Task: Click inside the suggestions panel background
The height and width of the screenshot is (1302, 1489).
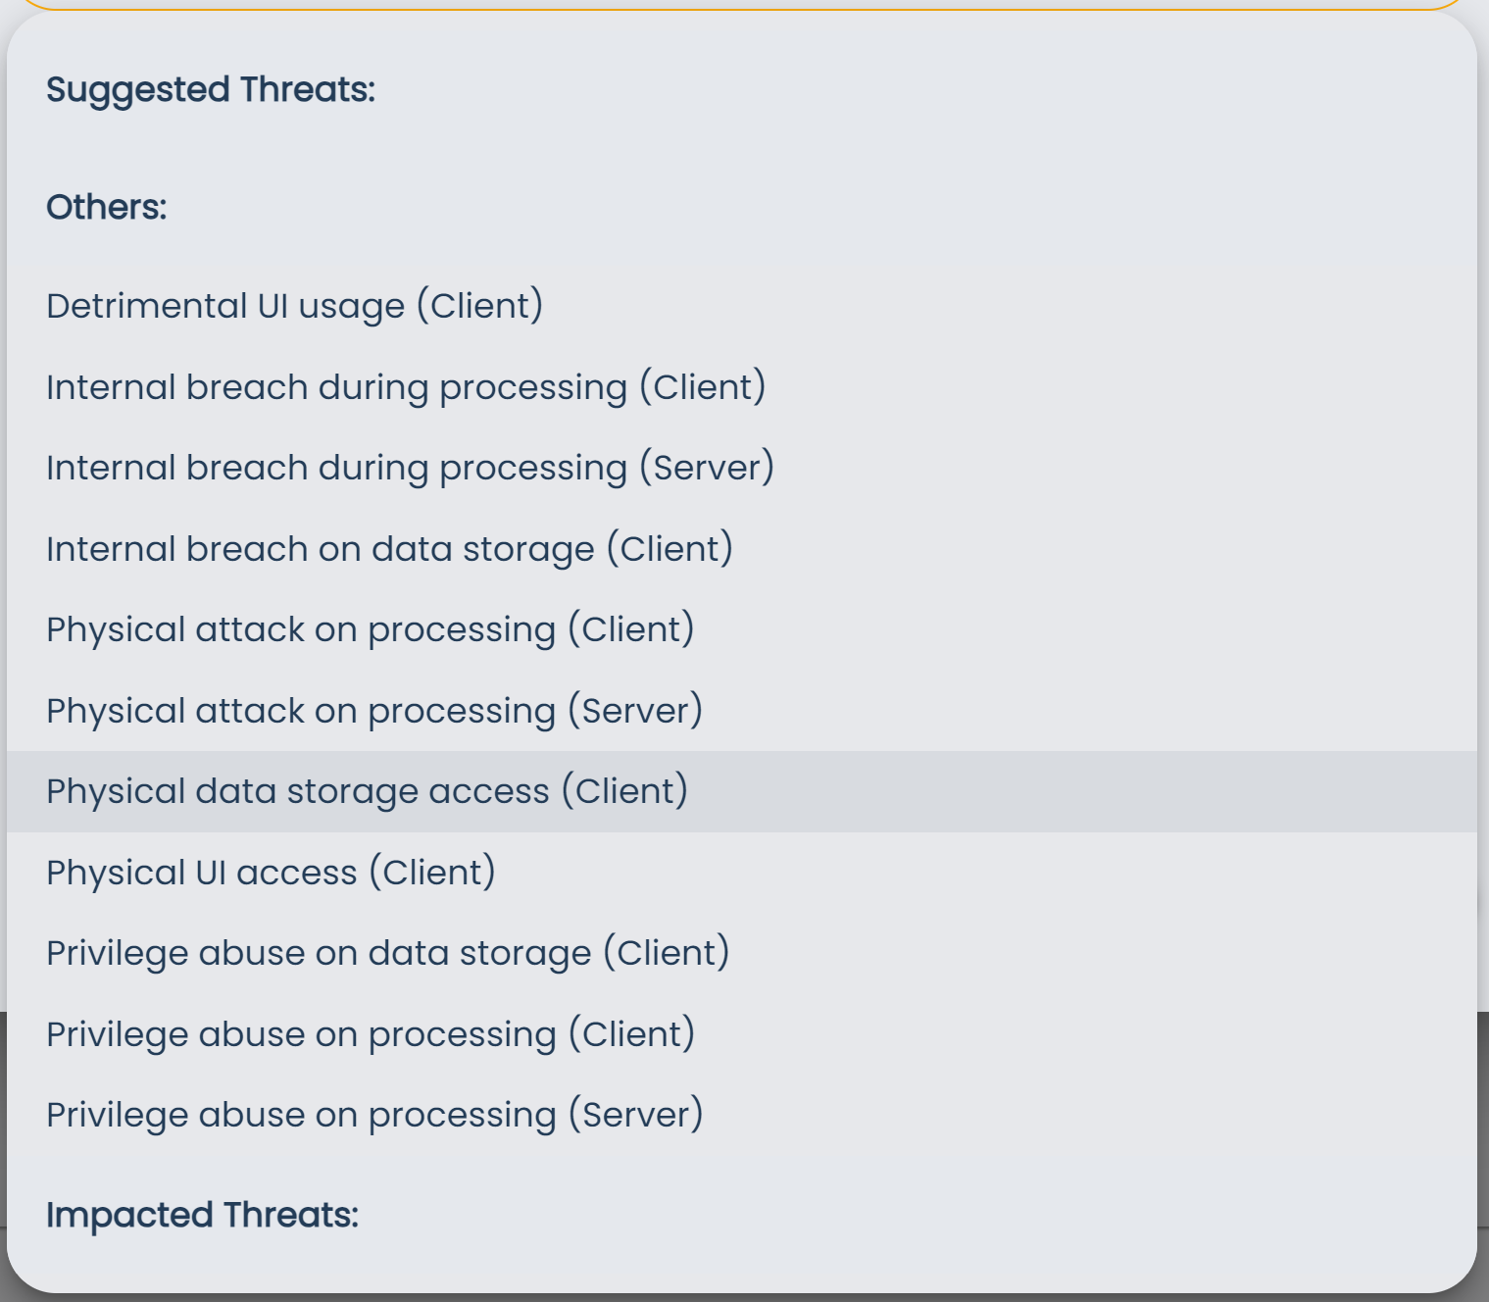Action: coord(1078,196)
